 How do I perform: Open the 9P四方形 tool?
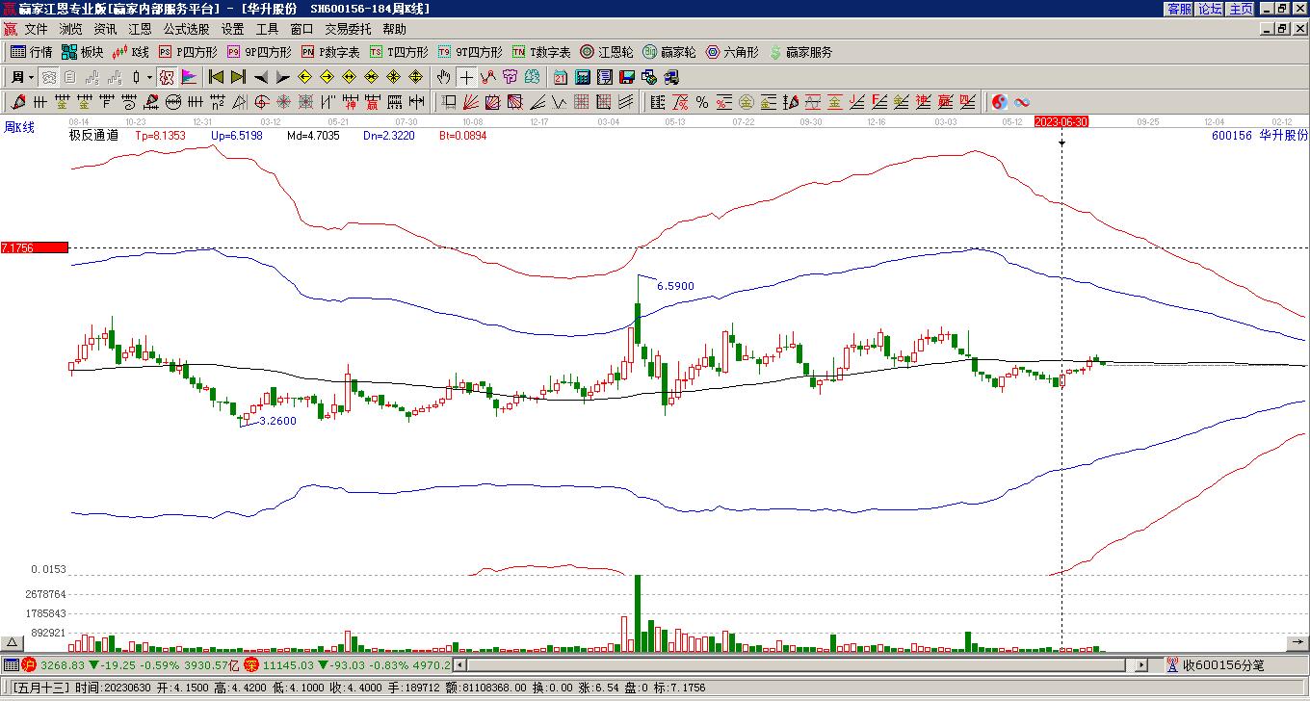click(259, 52)
